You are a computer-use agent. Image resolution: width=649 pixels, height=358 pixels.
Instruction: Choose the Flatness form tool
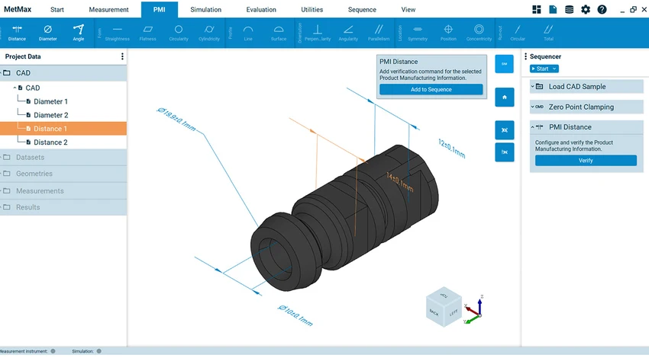(x=148, y=33)
